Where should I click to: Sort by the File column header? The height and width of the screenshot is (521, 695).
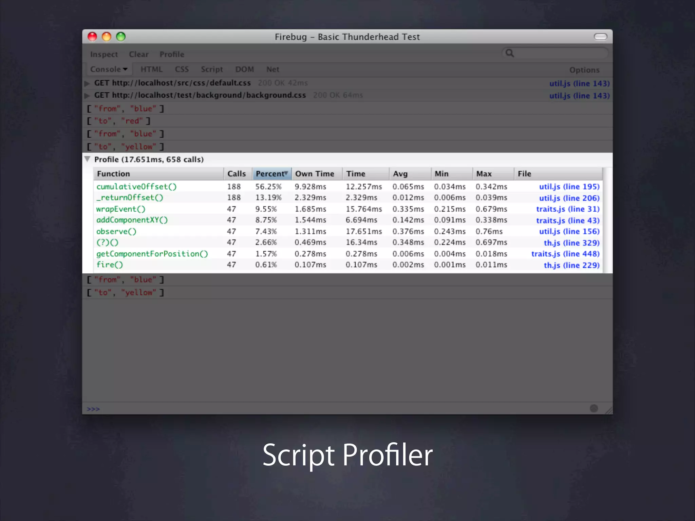click(558, 174)
